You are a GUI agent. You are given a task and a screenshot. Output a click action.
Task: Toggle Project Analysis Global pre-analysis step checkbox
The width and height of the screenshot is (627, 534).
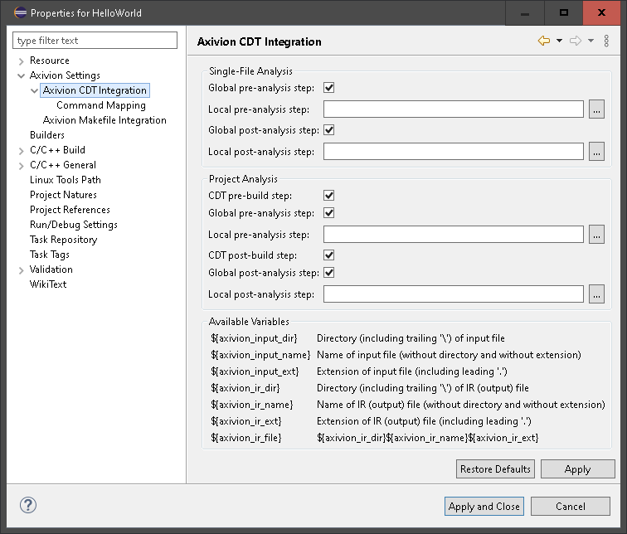click(329, 213)
